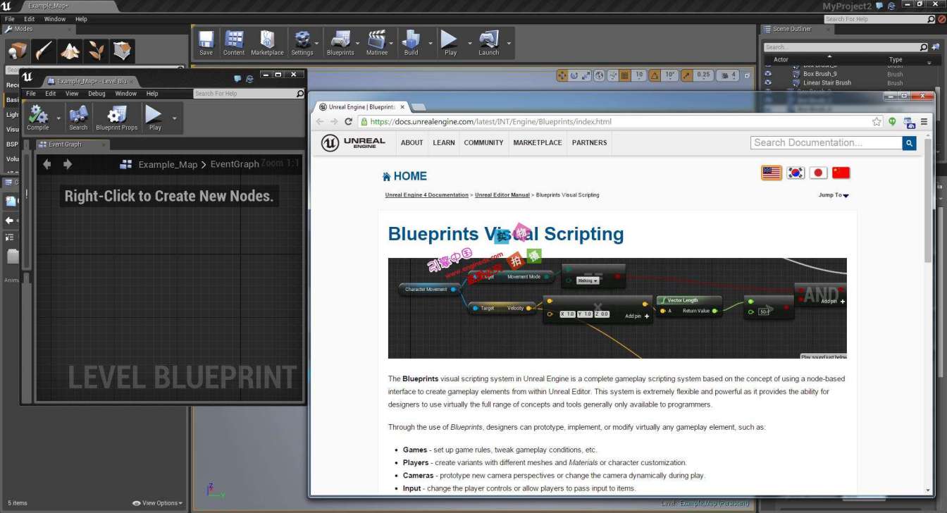Click the browser reload icon
Screen dimensions: 947x513
point(348,121)
